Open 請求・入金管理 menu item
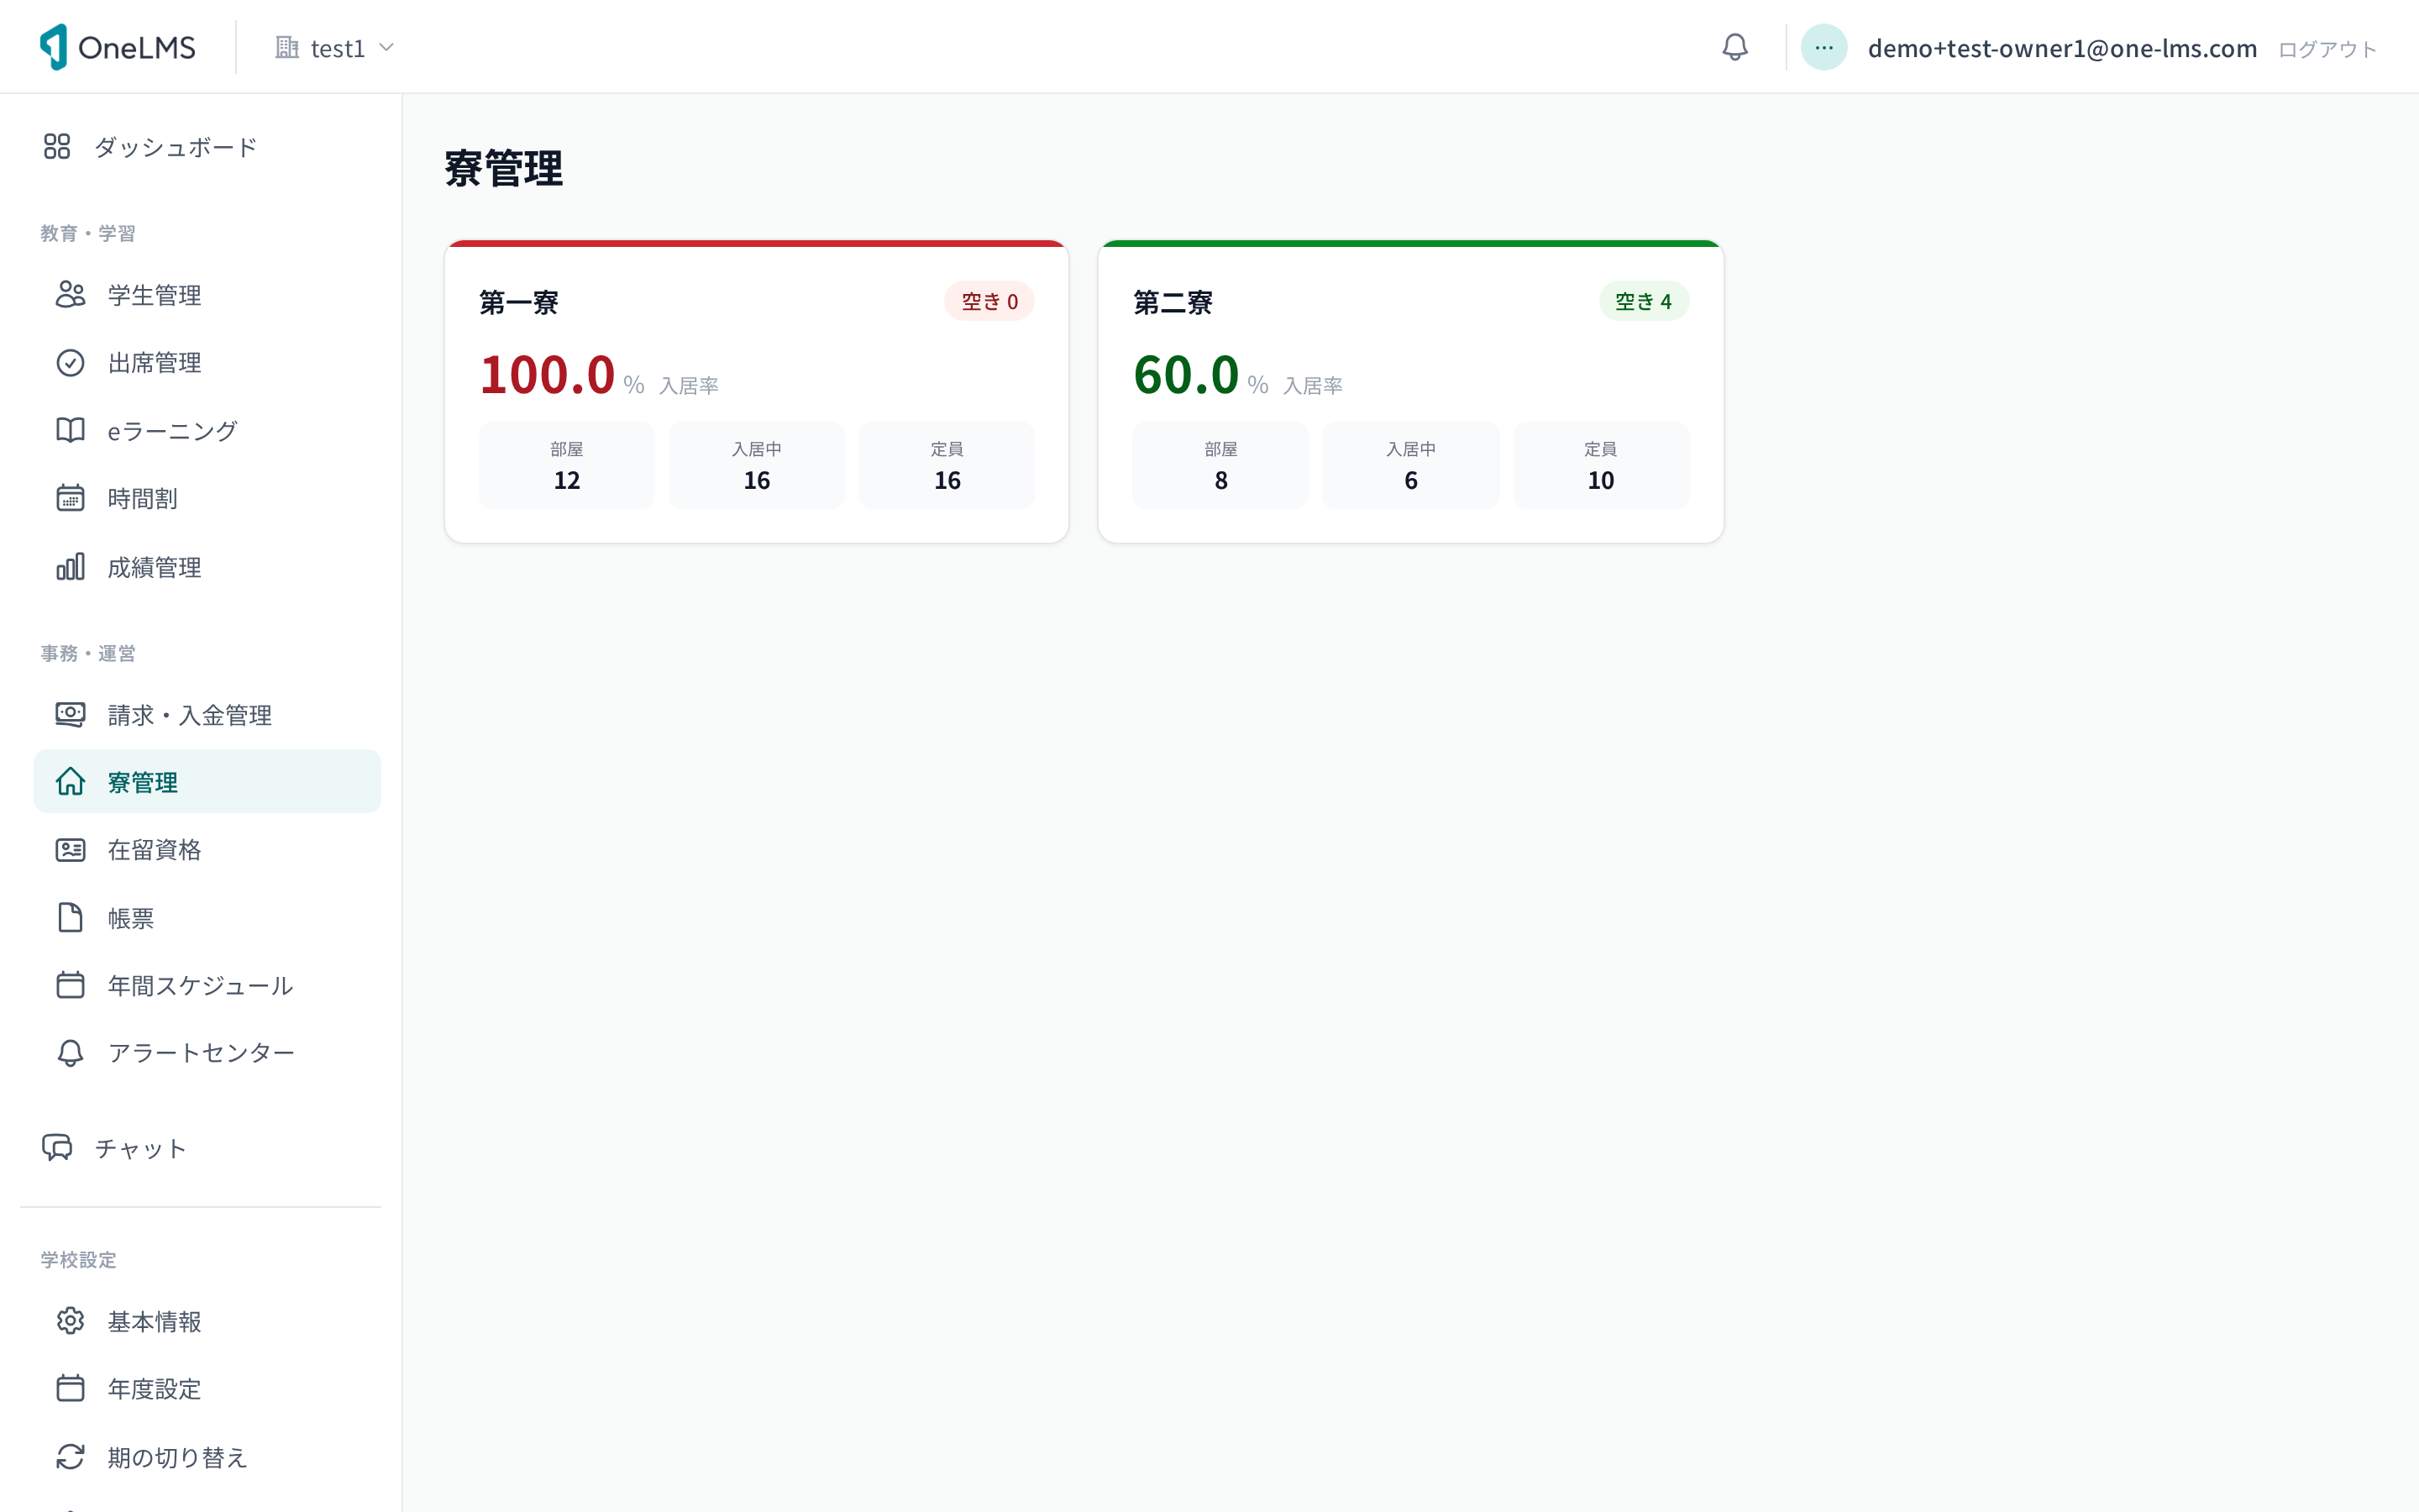Screen dimensions: 2419x1512 coord(207,714)
